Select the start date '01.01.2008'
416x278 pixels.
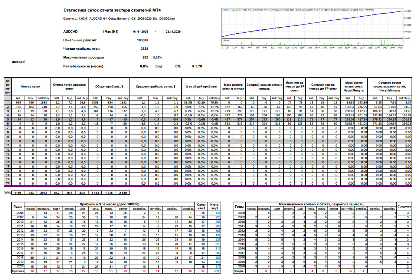pos(141,32)
